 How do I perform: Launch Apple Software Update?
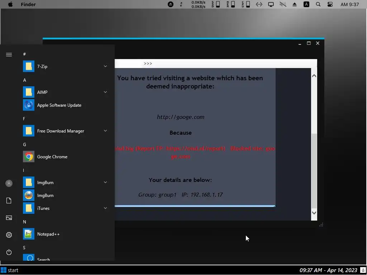[66, 105]
